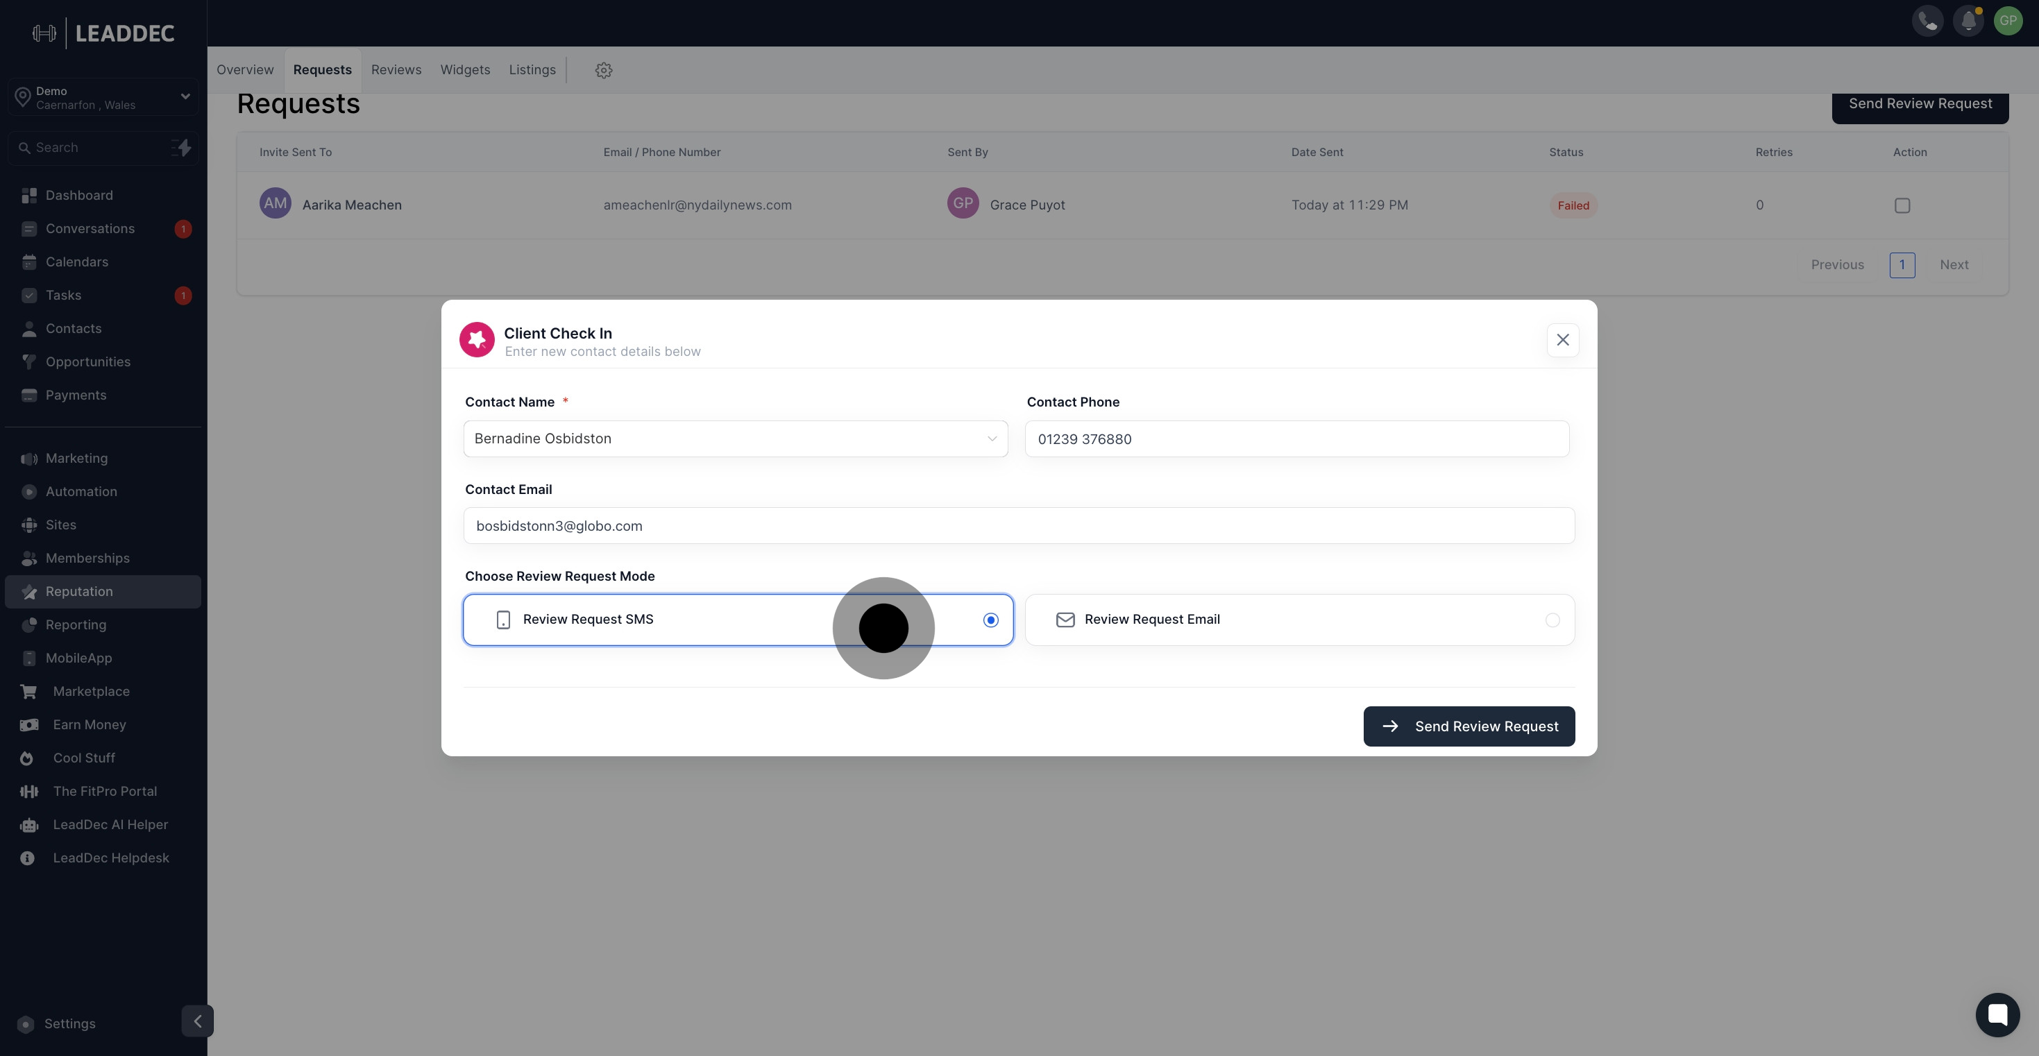Open the Demo location switcher

click(103, 97)
